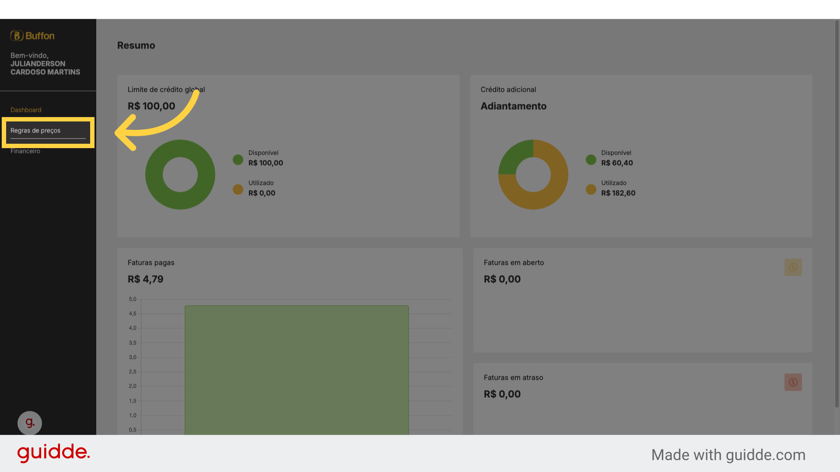Image resolution: width=840 pixels, height=472 pixels.
Task: Click the green Disponível legend dot under global credit
Action: (x=238, y=160)
